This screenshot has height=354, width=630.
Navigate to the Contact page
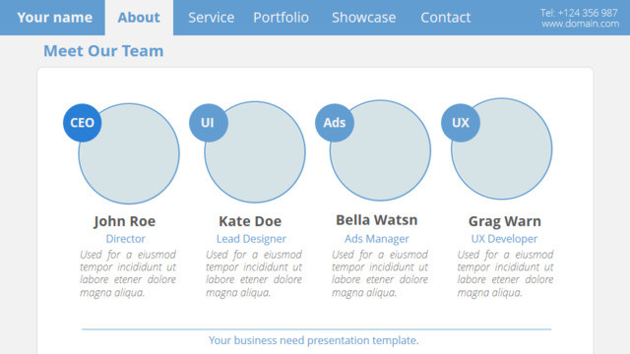(445, 18)
